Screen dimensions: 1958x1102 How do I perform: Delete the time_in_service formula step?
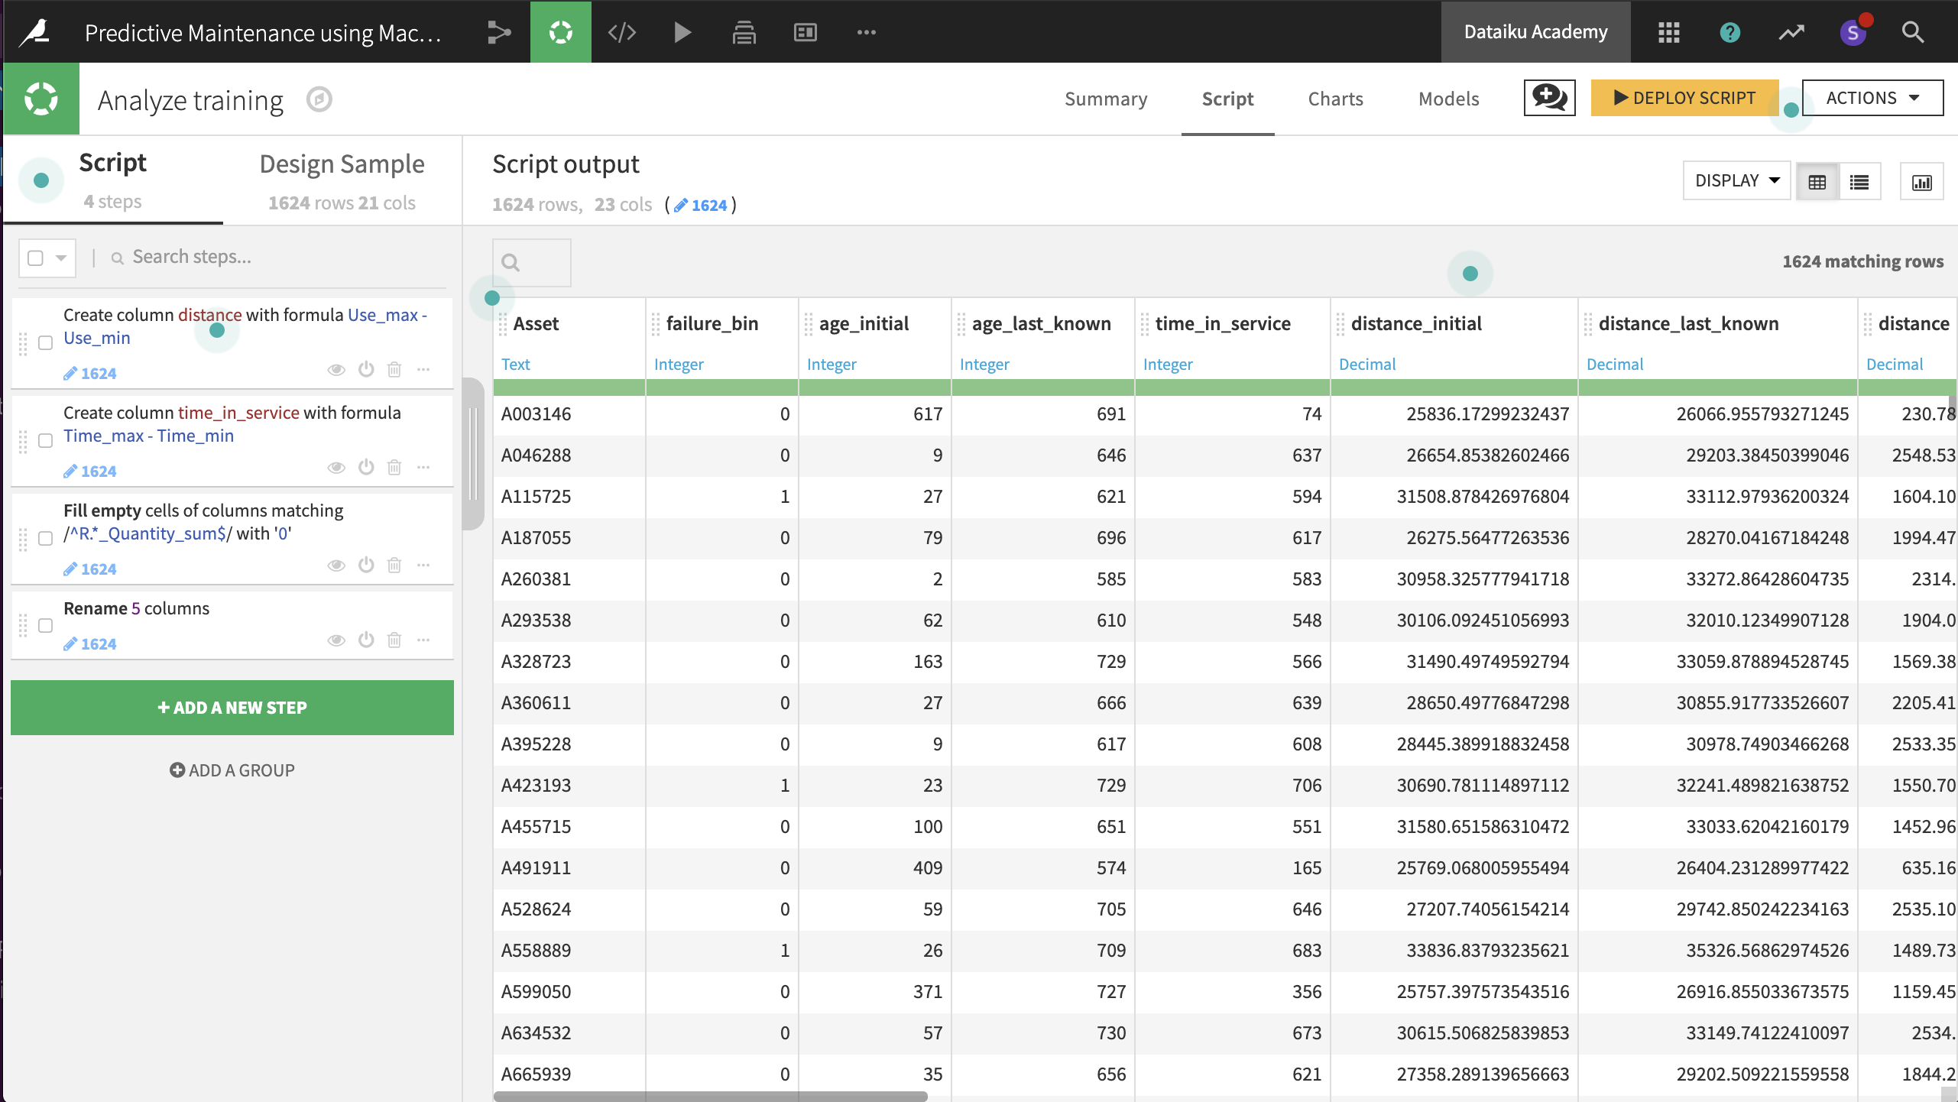(394, 467)
